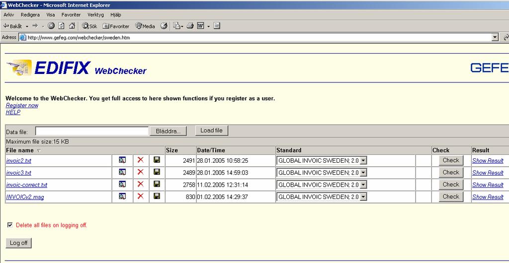
Task: Check invoic2.txt with its Check button
Action: 451,160
